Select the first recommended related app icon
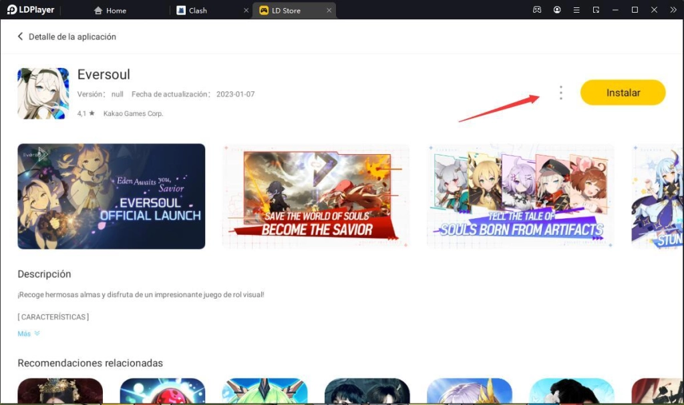Screen dimensions: 684x405 pos(60,391)
